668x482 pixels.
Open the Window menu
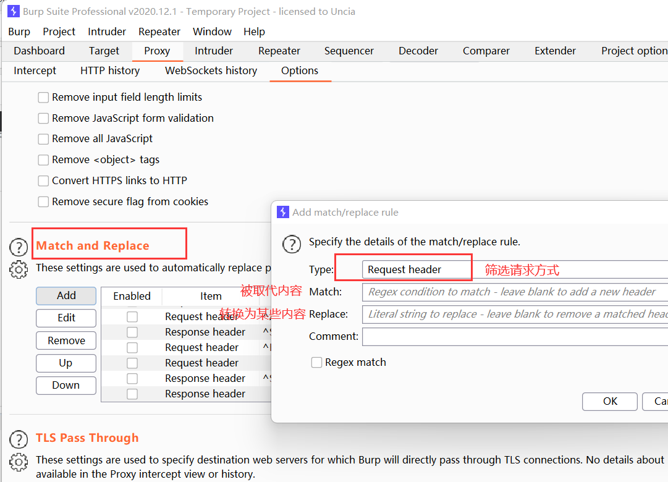click(212, 32)
